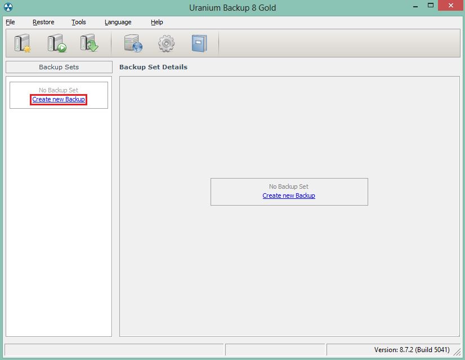Open the File menu
Viewport: 465px width, 360px height.
10,23
